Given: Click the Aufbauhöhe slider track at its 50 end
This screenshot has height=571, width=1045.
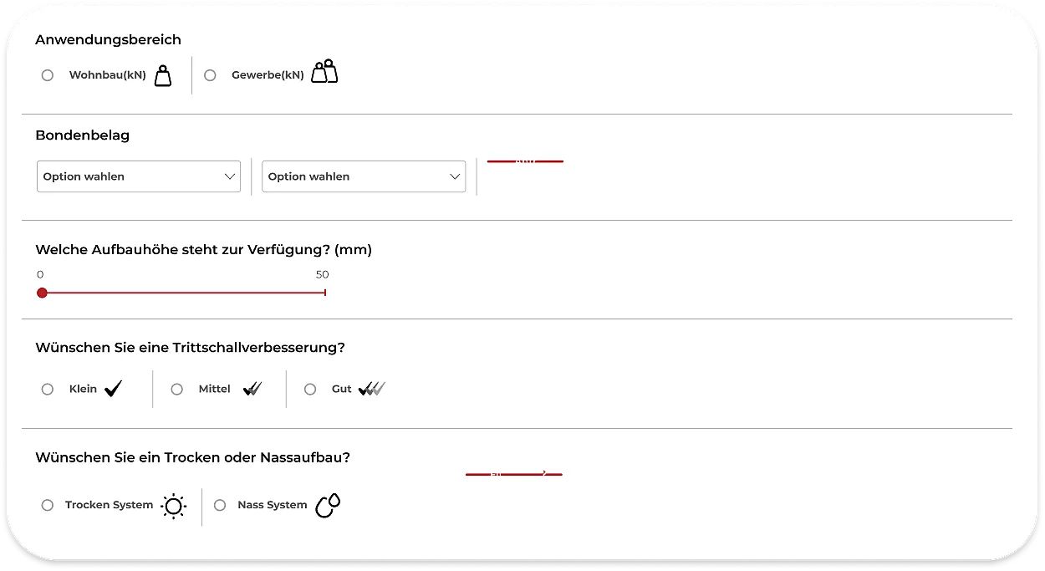Looking at the screenshot, I should [x=324, y=293].
